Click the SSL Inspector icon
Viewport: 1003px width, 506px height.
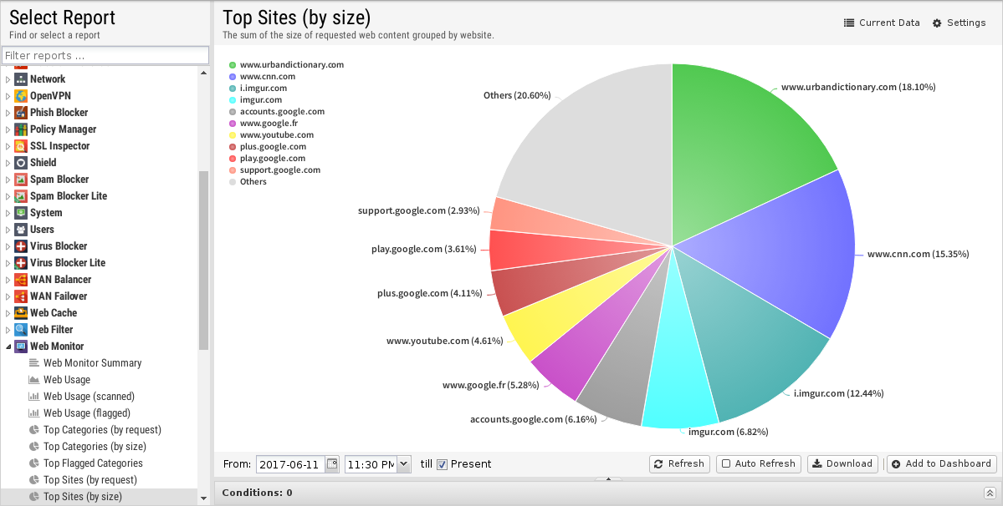(x=21, y=146)
